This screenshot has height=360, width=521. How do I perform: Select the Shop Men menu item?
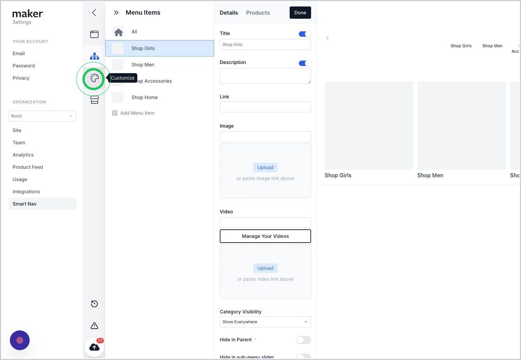tap(159, 65)
